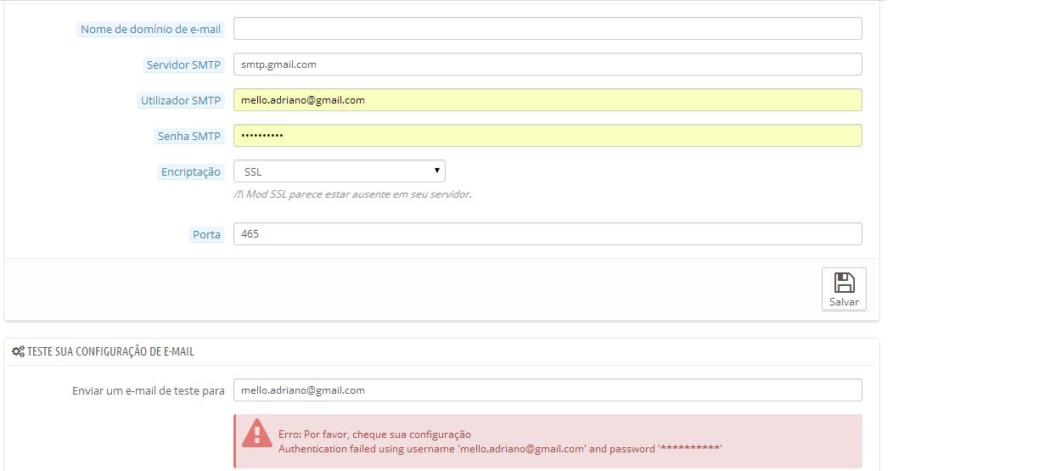Viewport: 1056px width, 471px height.
Task: Focus the Senha SMTP password field
Action: 548,135
